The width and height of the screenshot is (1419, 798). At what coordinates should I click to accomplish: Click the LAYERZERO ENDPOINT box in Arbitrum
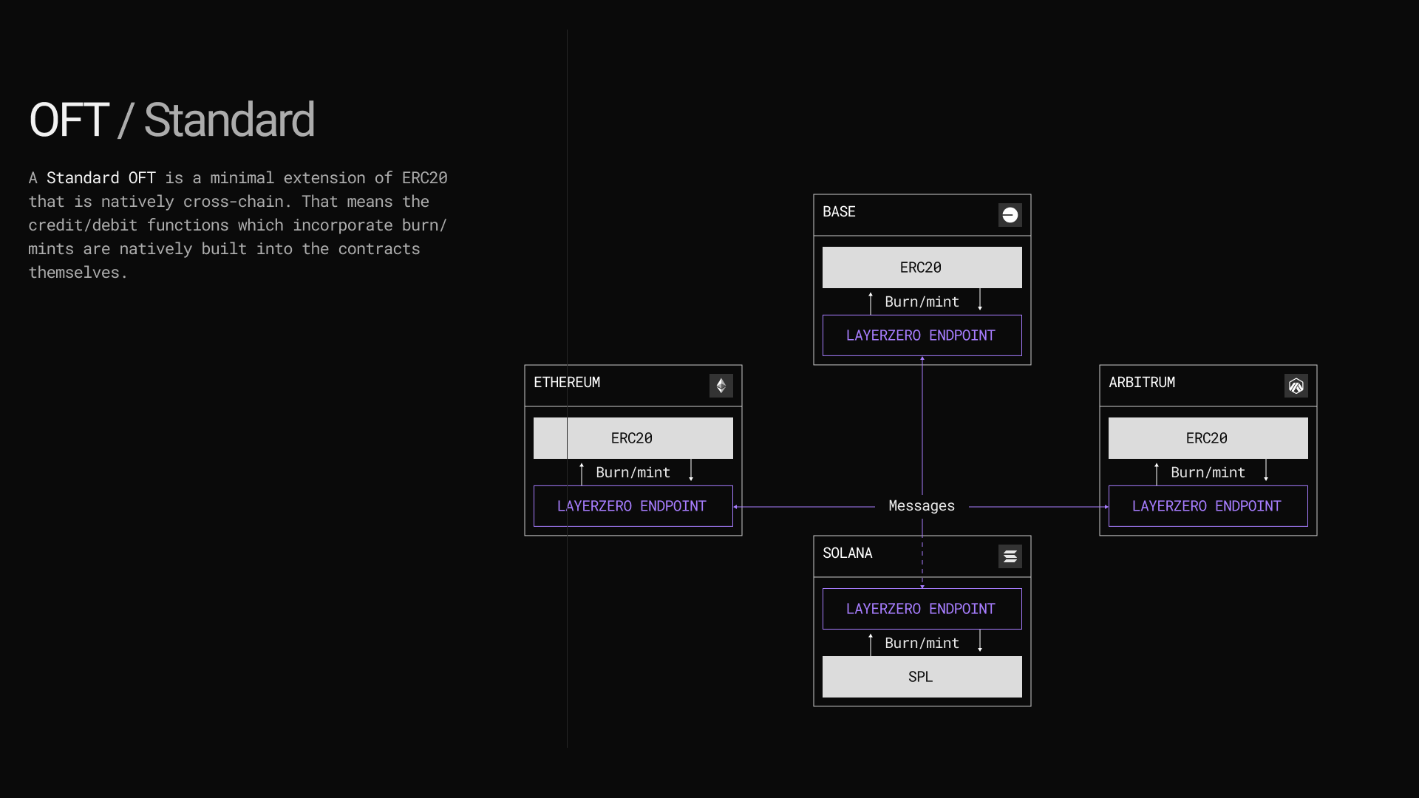tap(1207, 506)
